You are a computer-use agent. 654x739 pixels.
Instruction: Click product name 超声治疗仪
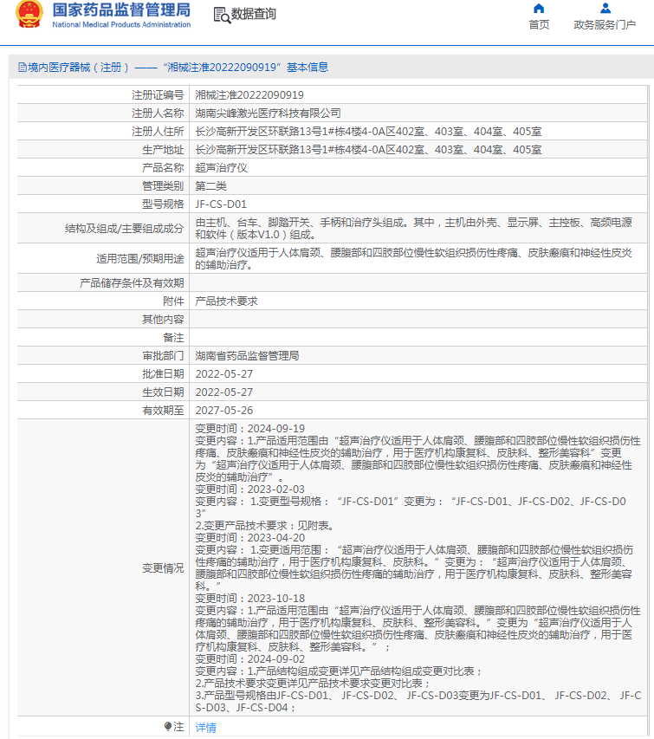click(221, 168)
